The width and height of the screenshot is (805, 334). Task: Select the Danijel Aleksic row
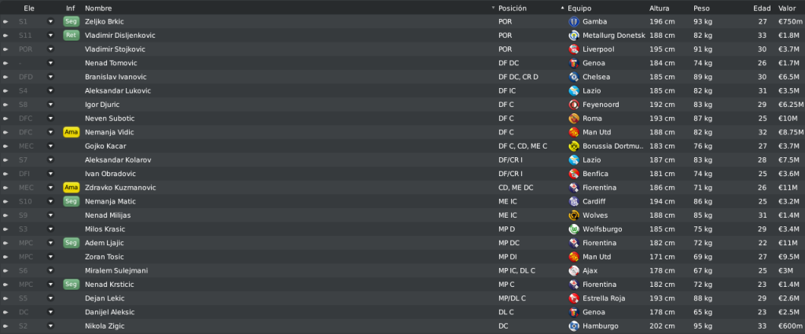click(x=402, y=313)
